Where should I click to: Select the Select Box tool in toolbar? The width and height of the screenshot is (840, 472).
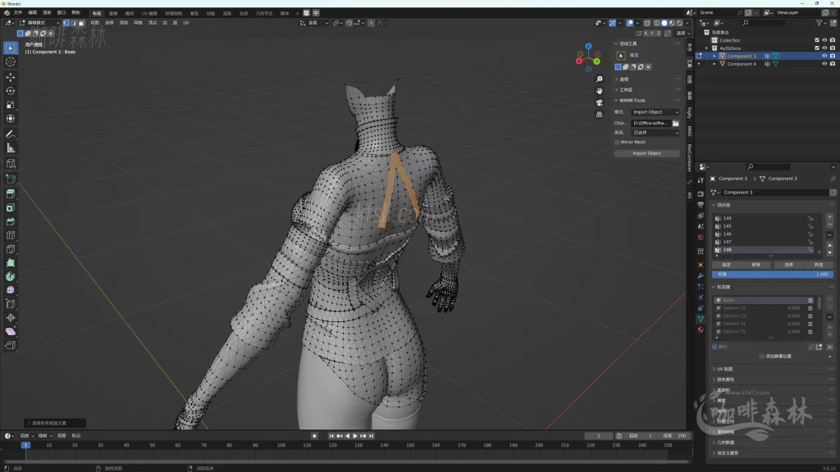[x=10, y=48]
